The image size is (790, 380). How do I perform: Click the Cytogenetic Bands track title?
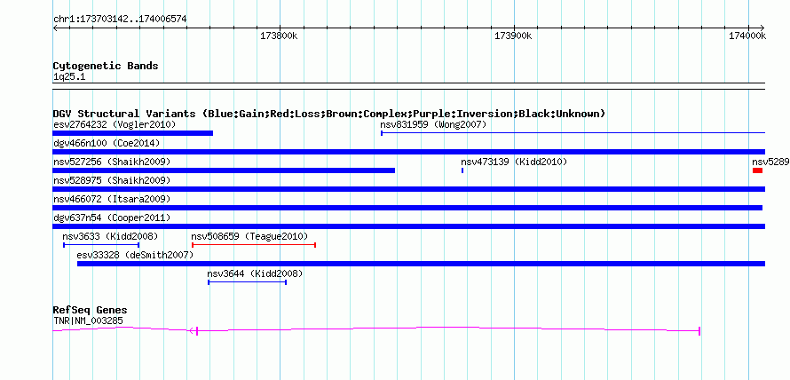[x=106, y=66]
